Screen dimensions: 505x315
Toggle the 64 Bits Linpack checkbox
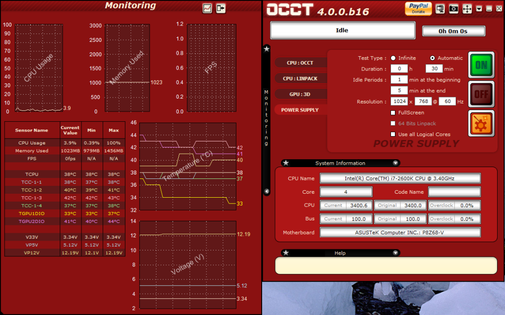pyautogui.click(x=393, y=123)
